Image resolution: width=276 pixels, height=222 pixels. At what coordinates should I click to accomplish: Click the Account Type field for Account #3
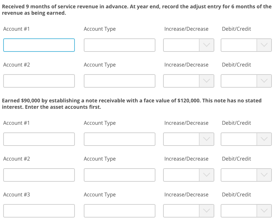(119, 211)
